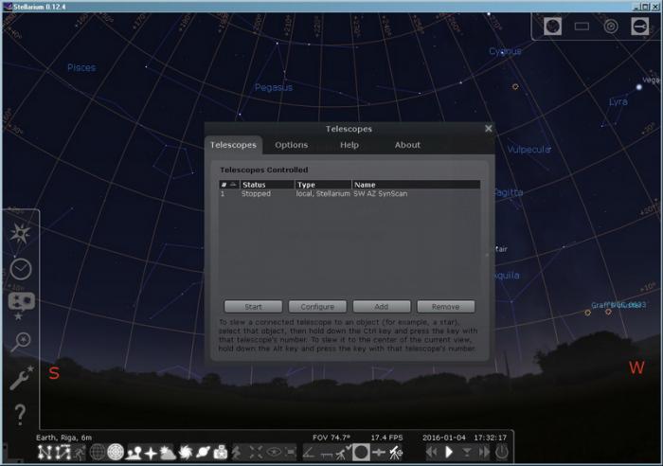This screenshot has height=466, width=663.
Task: Click the Cygnus constellation label
Action: coord(505,51)
